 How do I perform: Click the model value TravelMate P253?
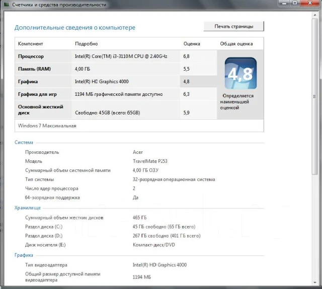point(150,161)
